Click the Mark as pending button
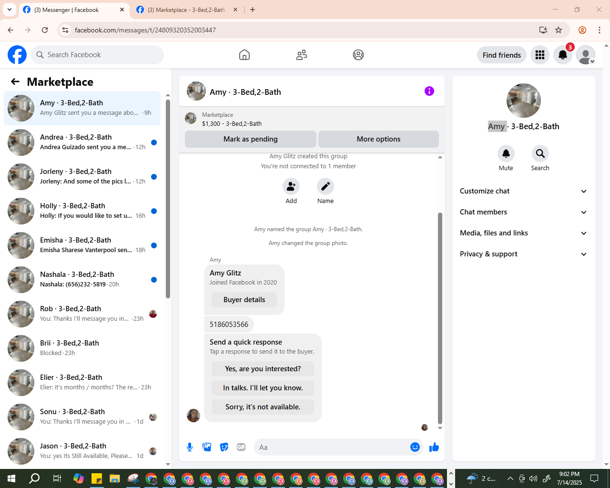This screenshot has width=610, height=488. [251, 139]
